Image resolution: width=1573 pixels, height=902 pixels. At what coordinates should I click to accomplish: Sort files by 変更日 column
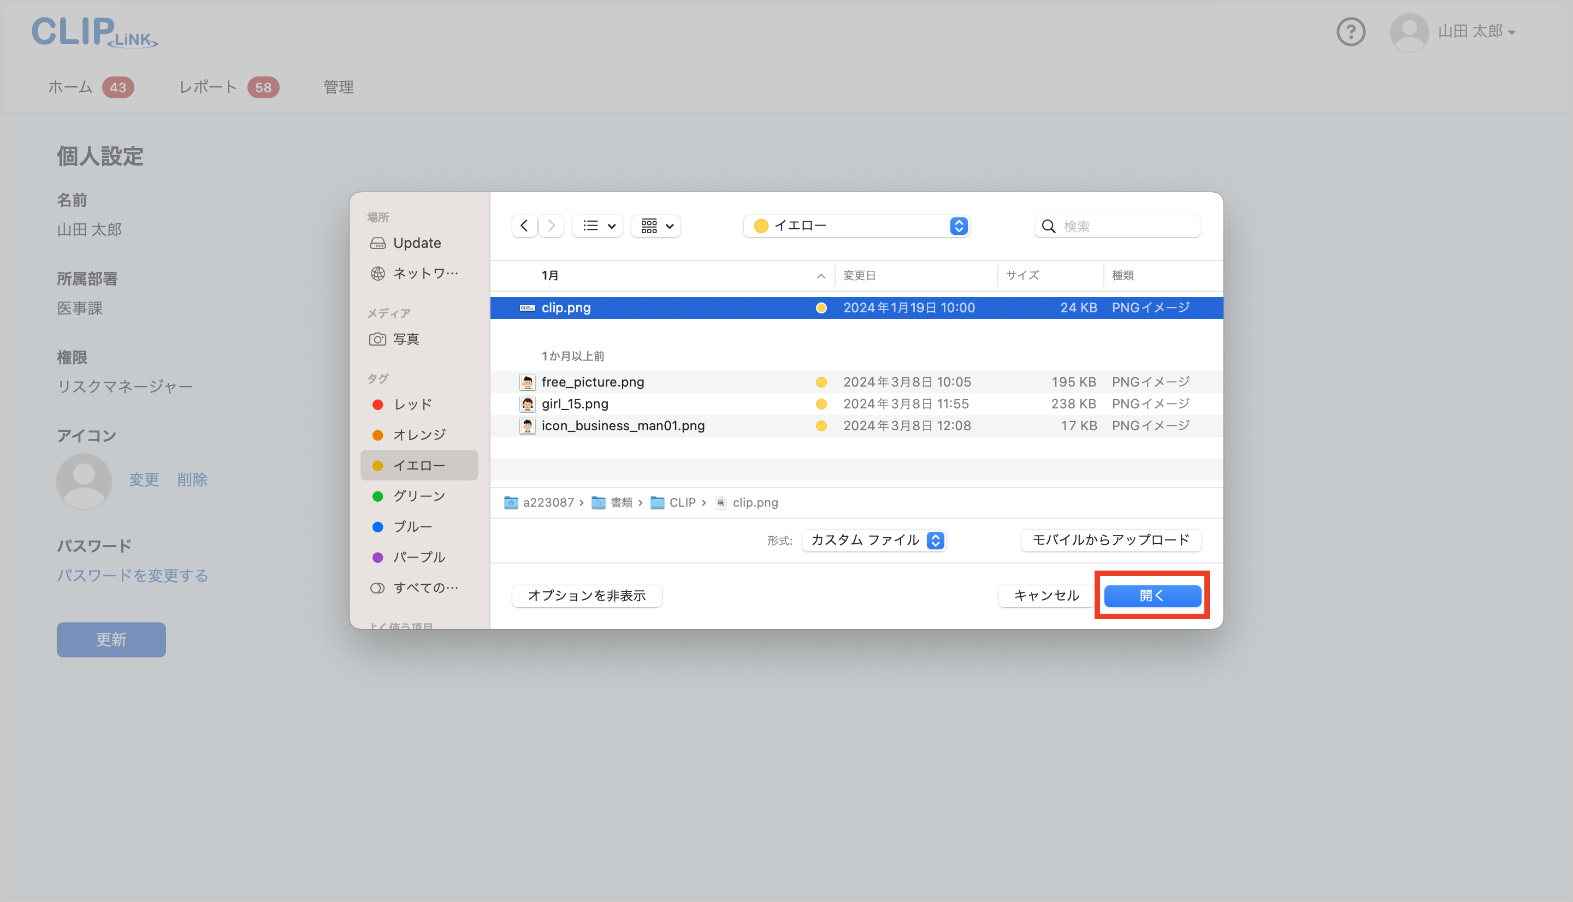[x=859, y=276]
